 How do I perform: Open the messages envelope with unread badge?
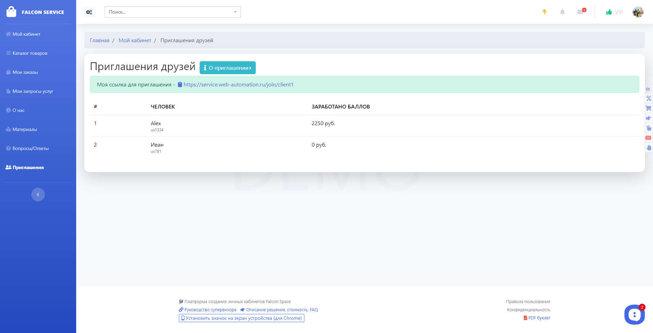click(x=581, y=12)
